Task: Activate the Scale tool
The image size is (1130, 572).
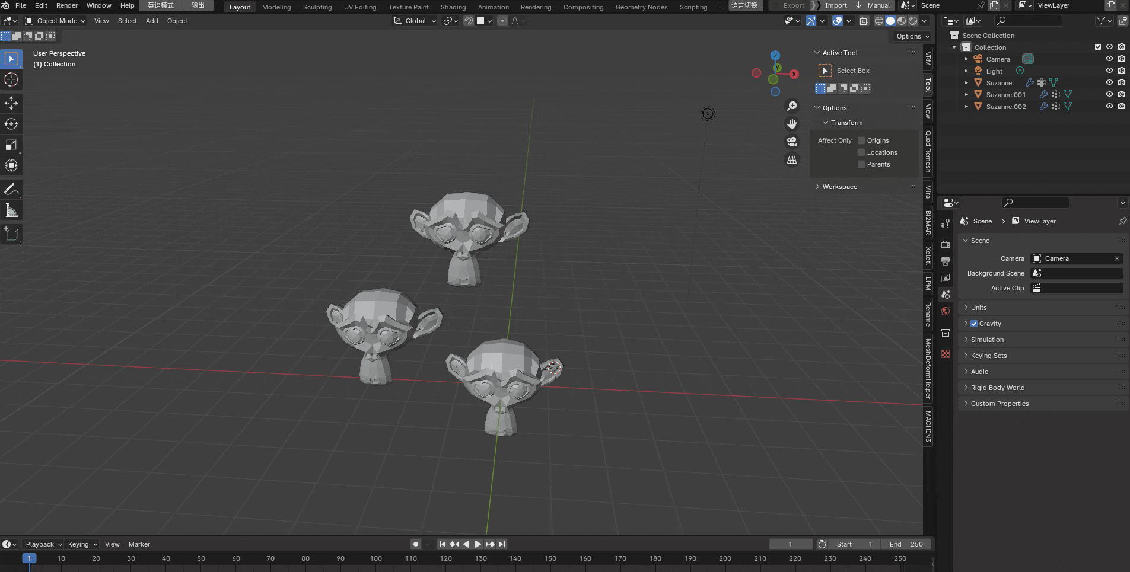Action: click(x=11, y=145)
